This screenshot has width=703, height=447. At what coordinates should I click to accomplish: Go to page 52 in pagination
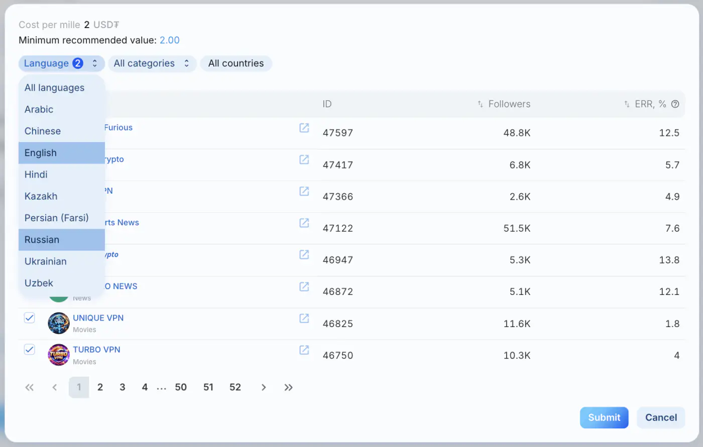pos(235,387)
